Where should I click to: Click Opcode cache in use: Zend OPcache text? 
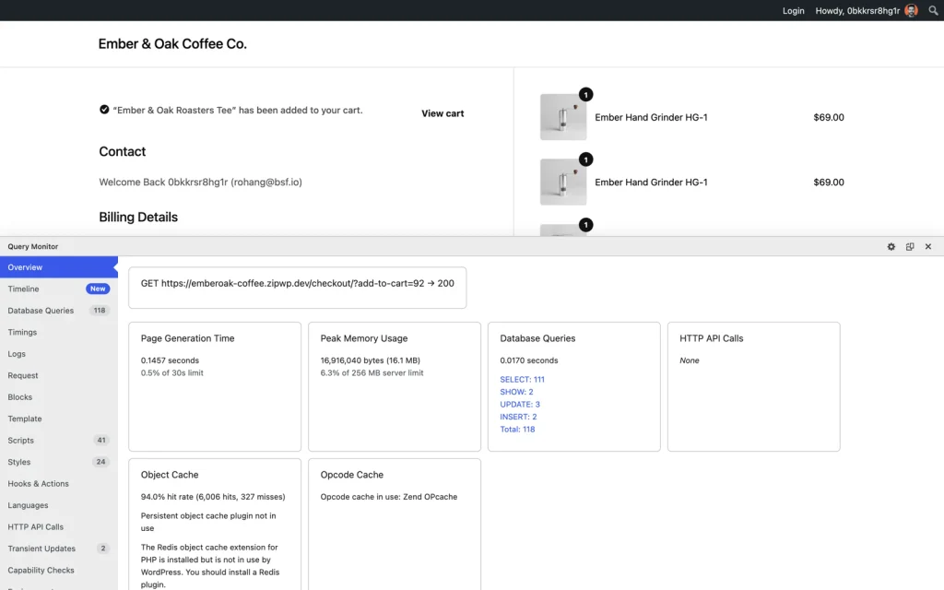(x=389, y=497)
